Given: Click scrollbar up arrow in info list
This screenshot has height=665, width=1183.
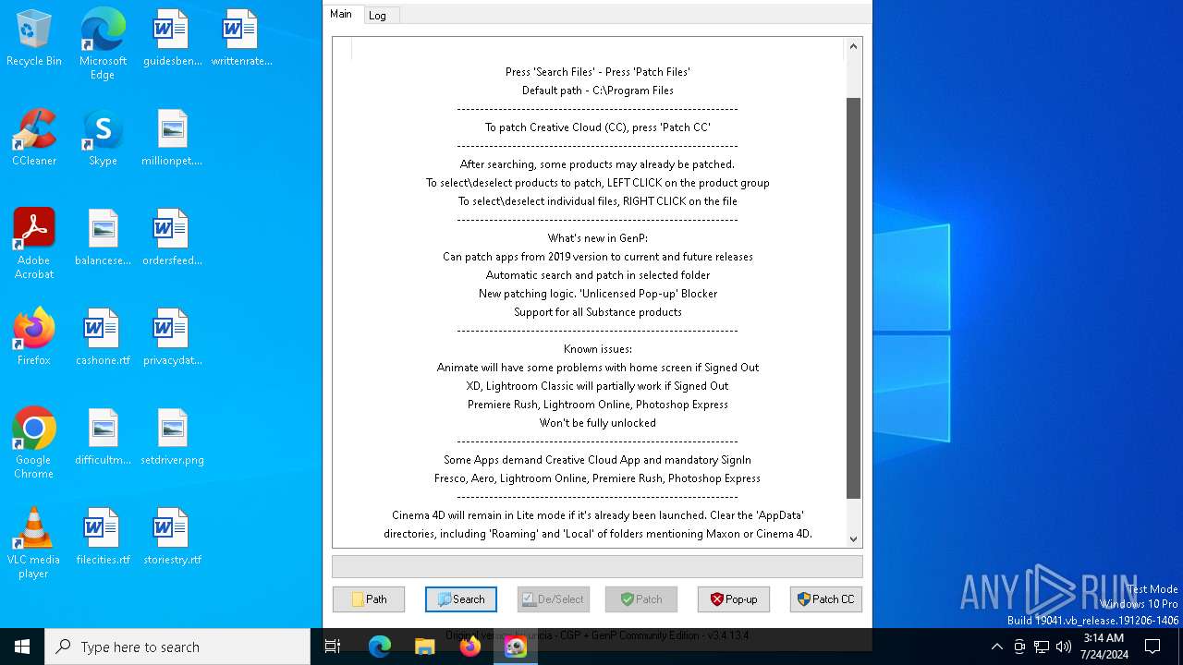Looking at the screenshot, I should pos(854,46).
